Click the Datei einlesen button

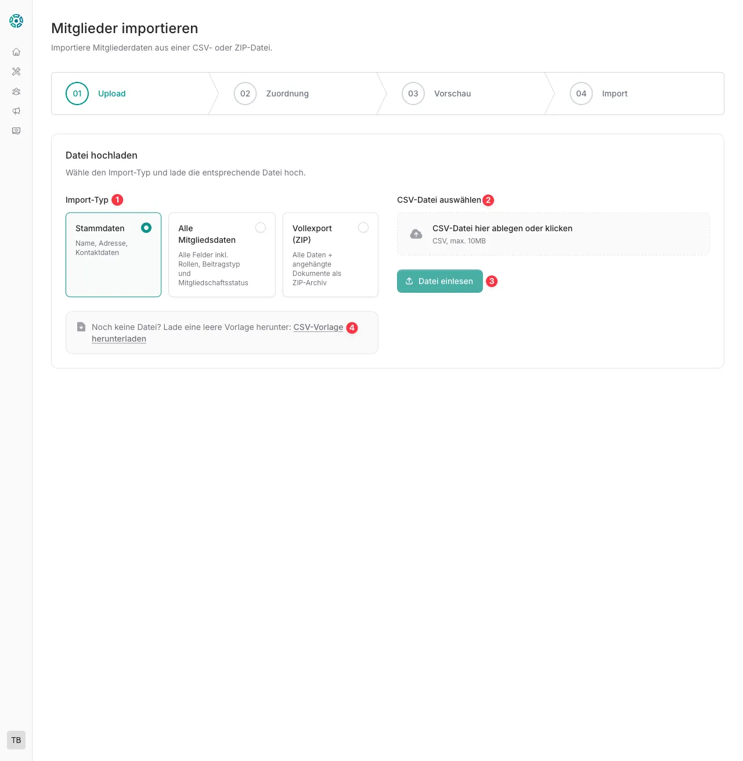point(440,281)
